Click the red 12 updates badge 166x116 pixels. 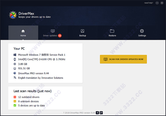pyautogui.click(x=60, y=36)
